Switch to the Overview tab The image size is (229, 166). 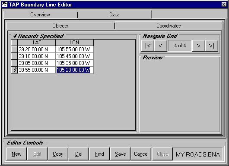(x=40, y=15)
